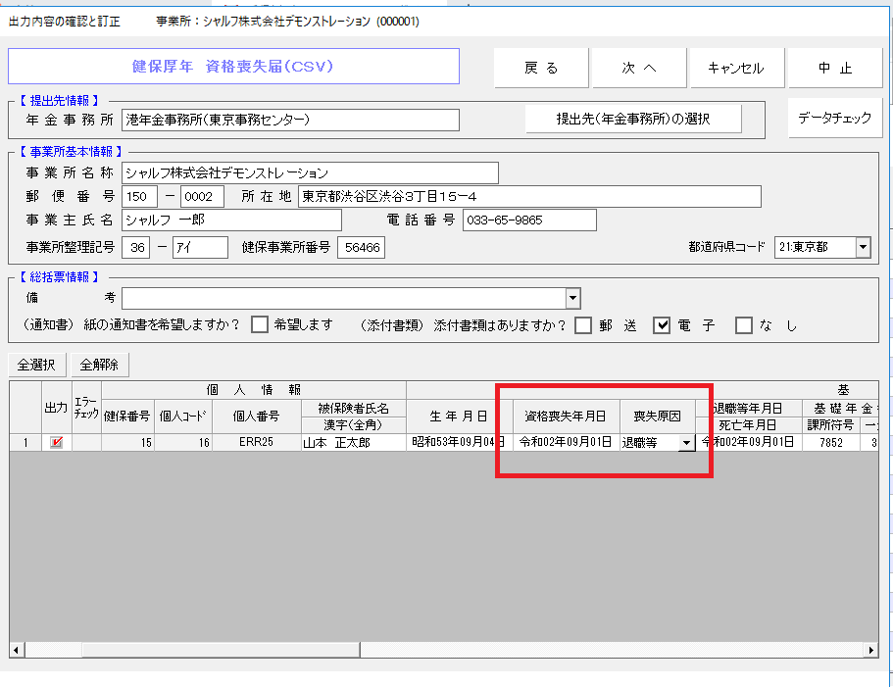
Task: Click the キャンセル button
Action: click(737, 68)
